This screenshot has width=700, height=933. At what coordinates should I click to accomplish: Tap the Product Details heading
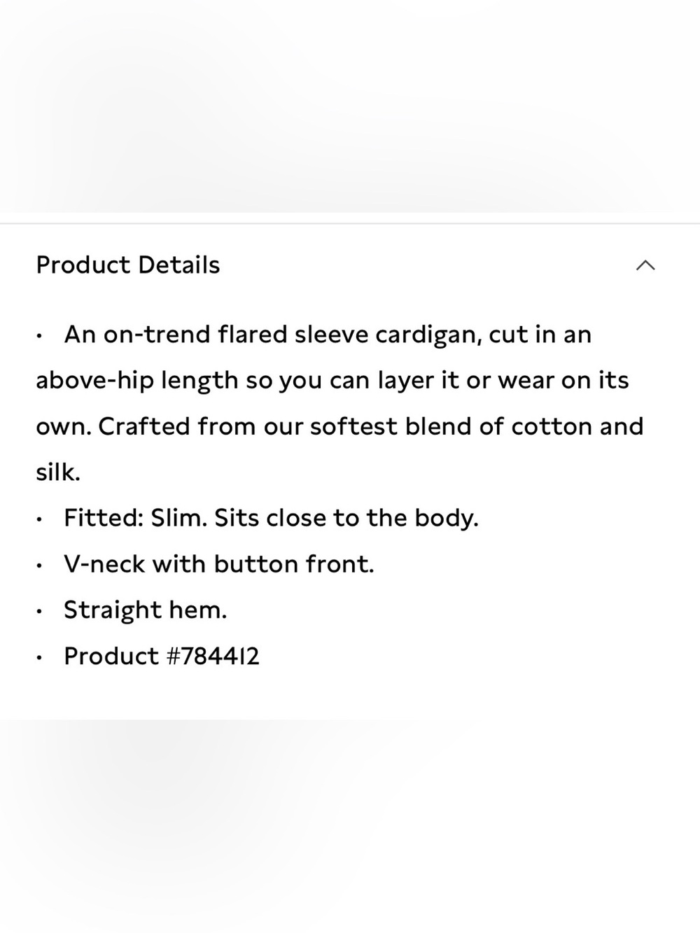coord(128,265)
